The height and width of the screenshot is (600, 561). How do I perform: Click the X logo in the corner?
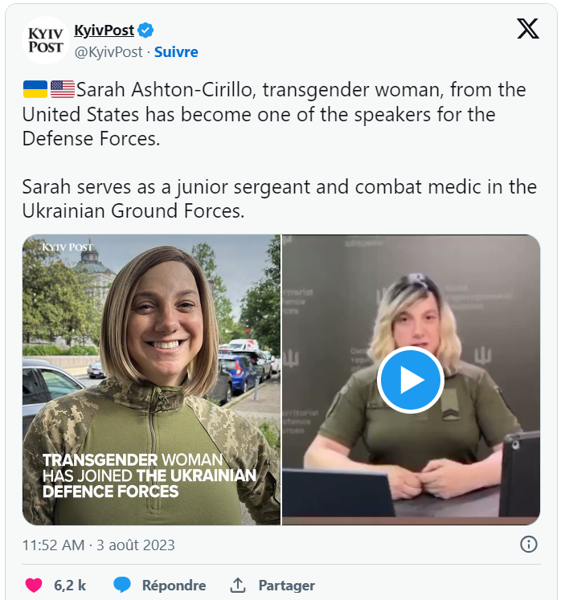pos(528,28)
